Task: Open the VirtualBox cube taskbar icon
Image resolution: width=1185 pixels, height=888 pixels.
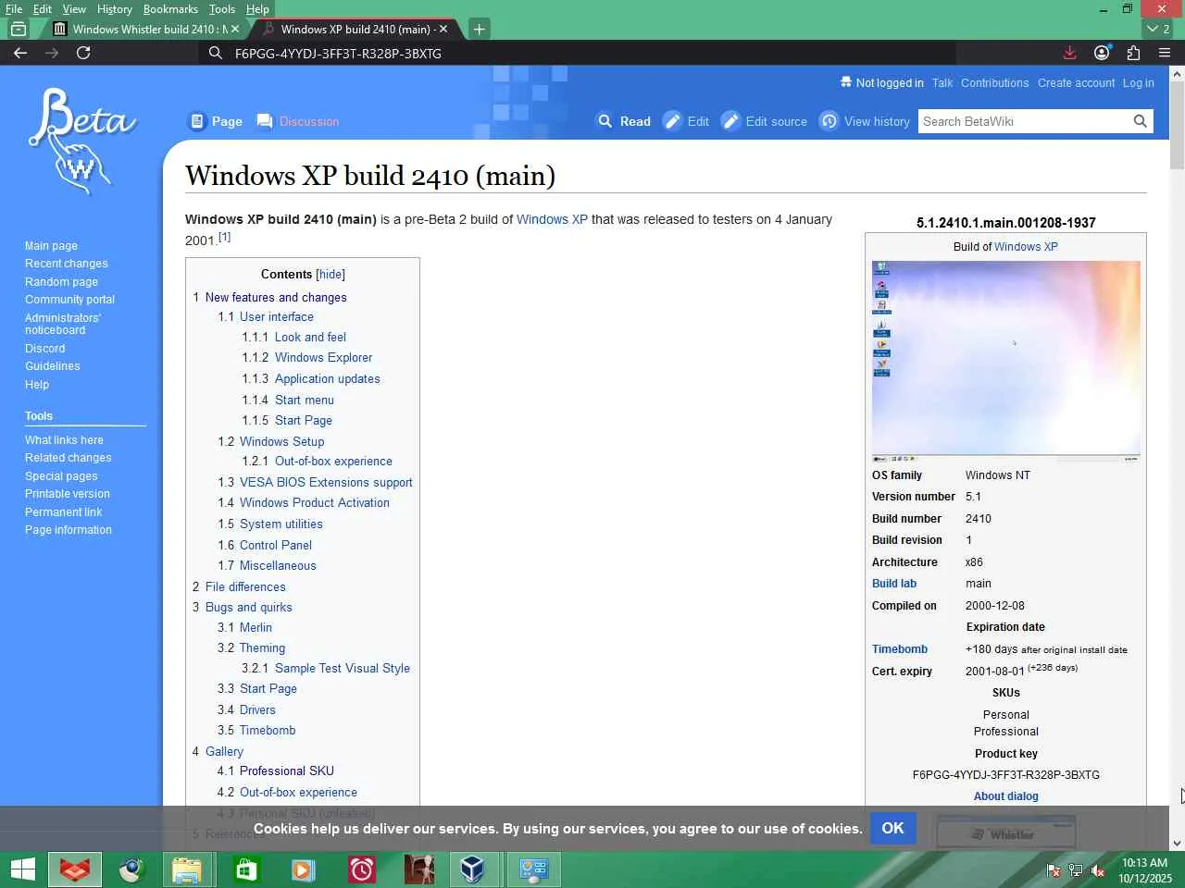Action: click(x=472, y=869)
